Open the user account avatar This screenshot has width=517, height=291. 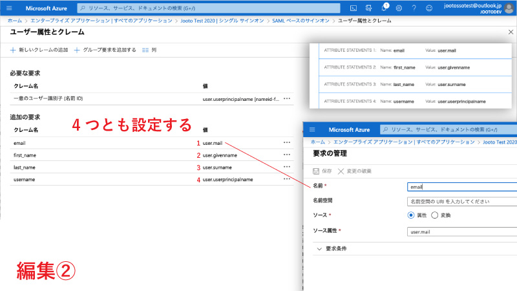click(509, 8)
